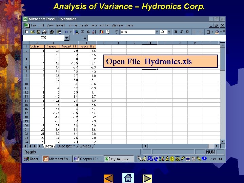Select the Data sheet tab
244x183 pixels.
click(x=49, y=146)
